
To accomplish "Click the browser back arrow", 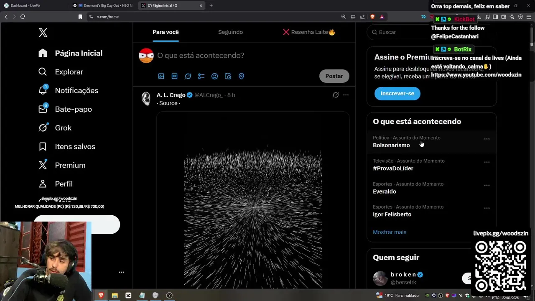I will (6, 17).
